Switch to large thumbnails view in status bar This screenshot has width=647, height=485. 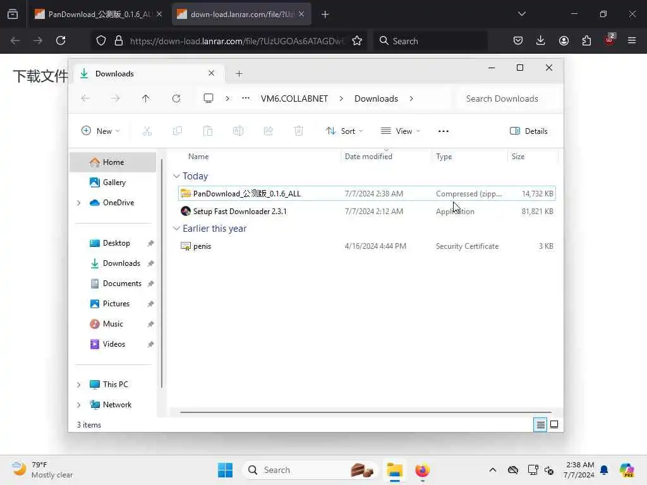coord(554,424)
